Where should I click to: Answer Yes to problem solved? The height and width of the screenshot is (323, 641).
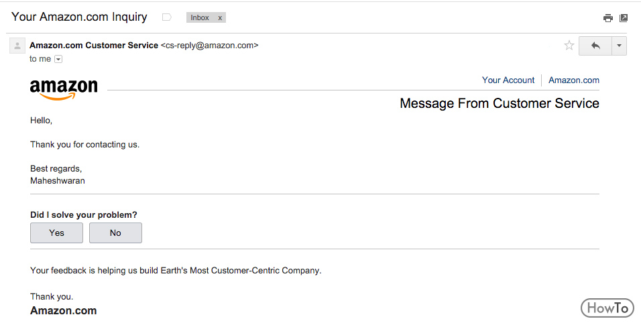coord(56,233)
